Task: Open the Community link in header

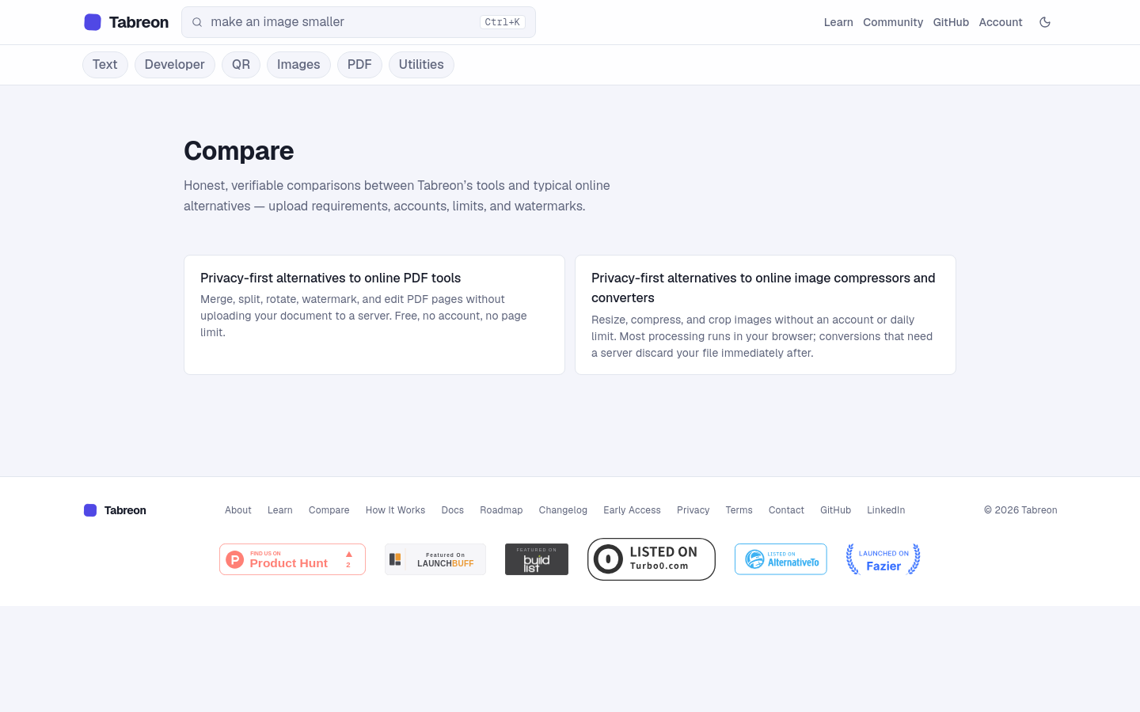Action: [x=893, y=22]
